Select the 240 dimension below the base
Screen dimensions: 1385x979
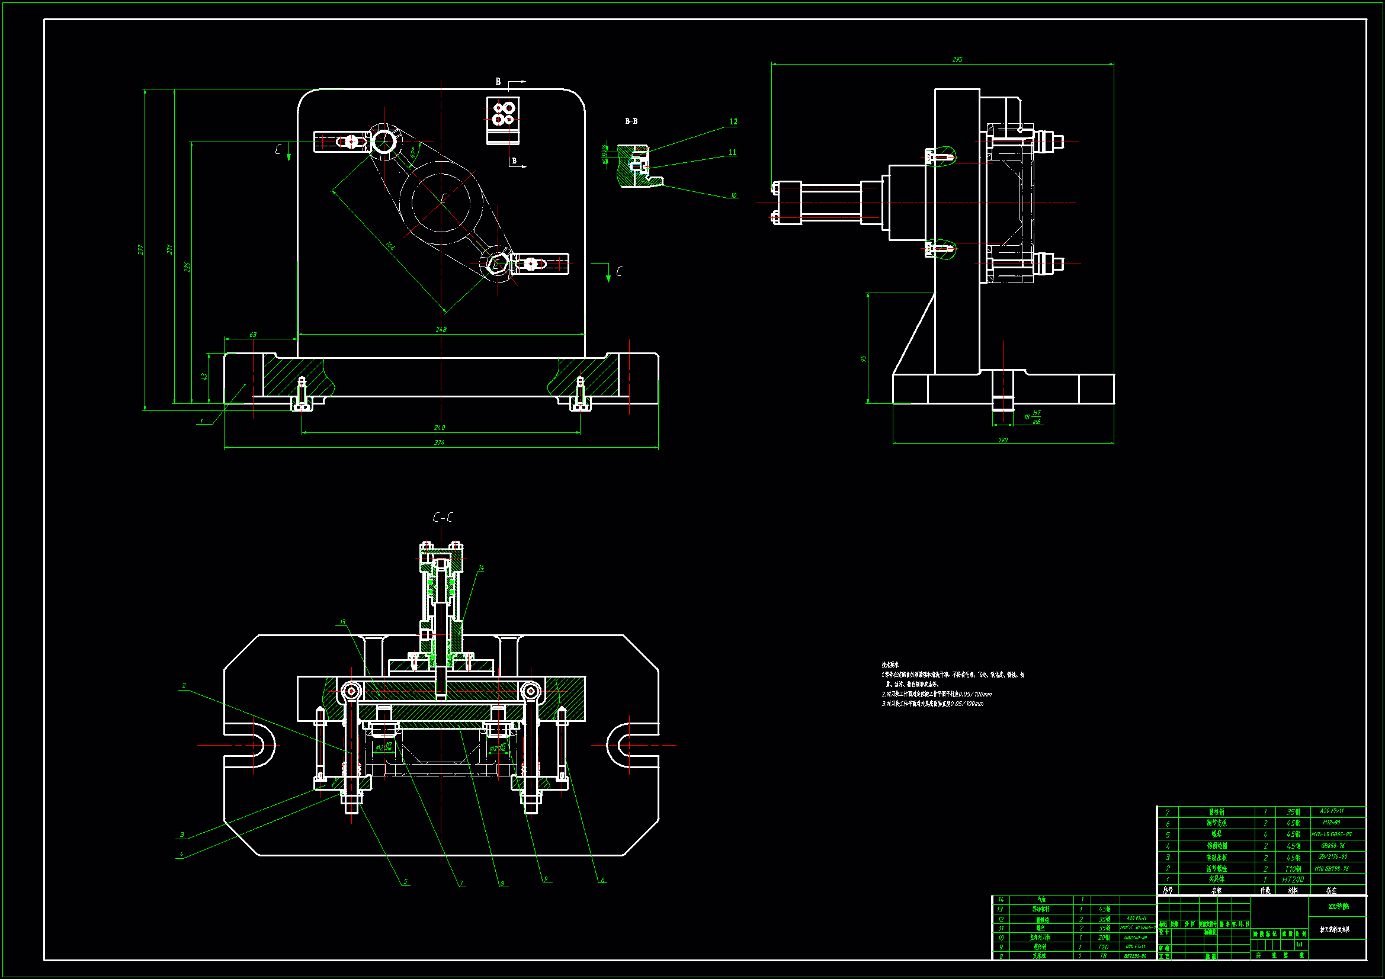click(439, 428)
